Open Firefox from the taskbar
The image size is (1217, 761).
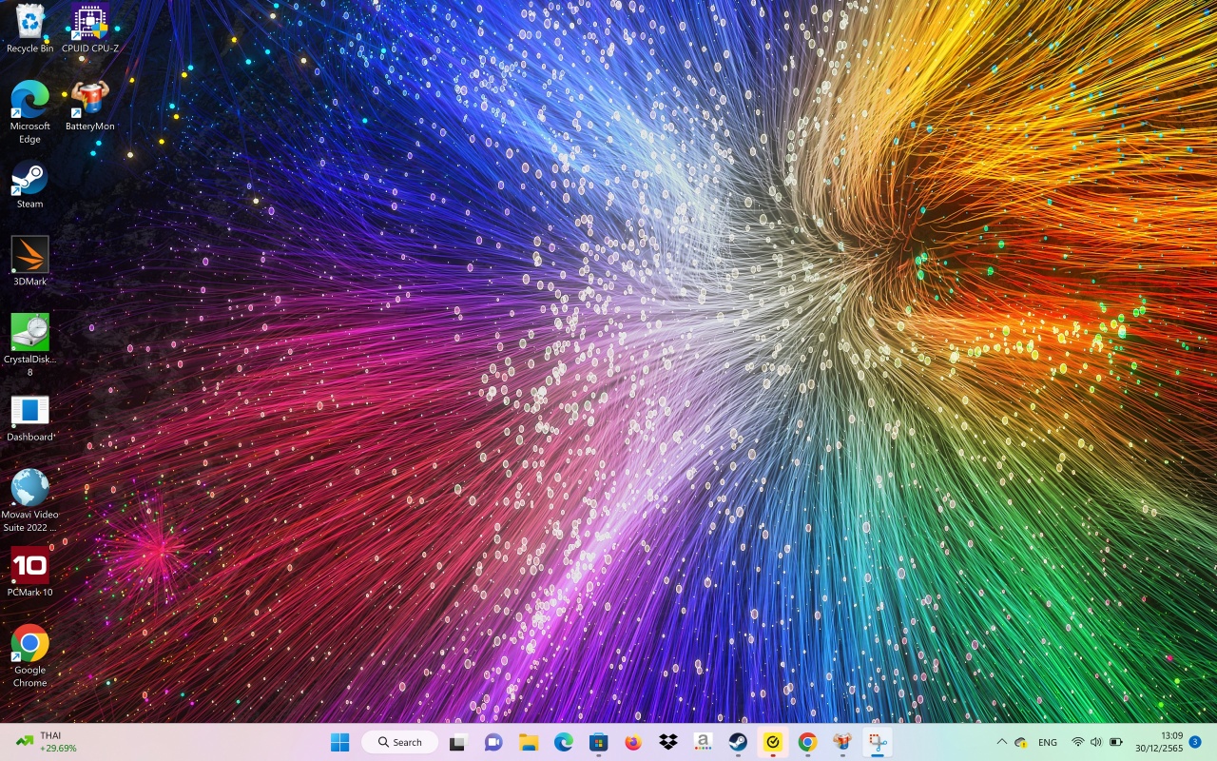coord(633,742)
